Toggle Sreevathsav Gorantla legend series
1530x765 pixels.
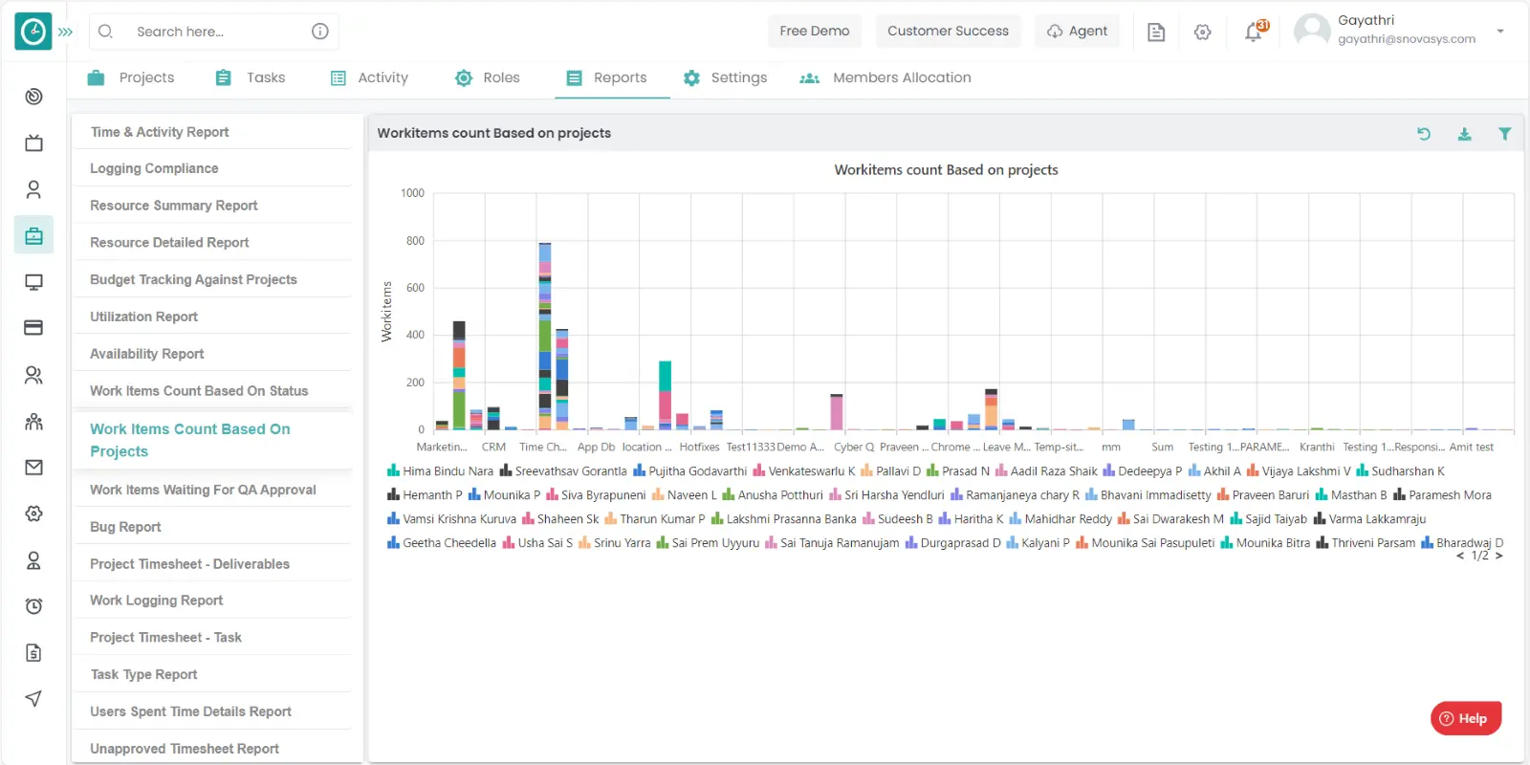click(563, 471)
